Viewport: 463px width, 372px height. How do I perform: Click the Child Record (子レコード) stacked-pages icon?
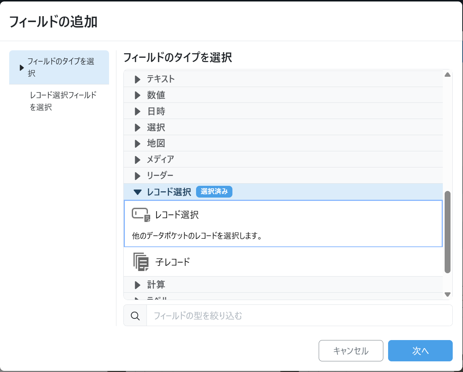[x=141, y=262]
